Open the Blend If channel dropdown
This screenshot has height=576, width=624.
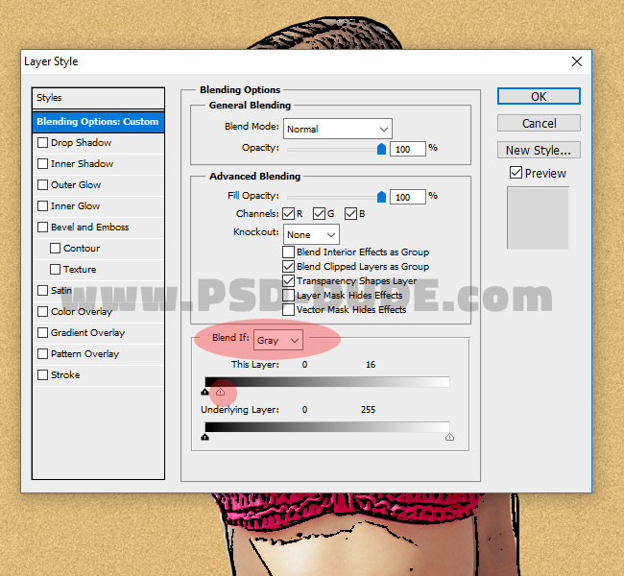[x=278, y=341]
